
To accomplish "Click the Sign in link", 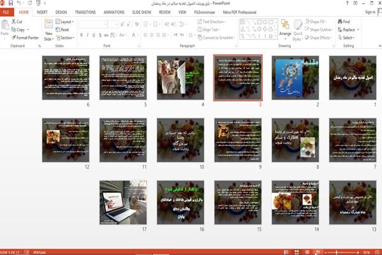I will pos(370,12).
